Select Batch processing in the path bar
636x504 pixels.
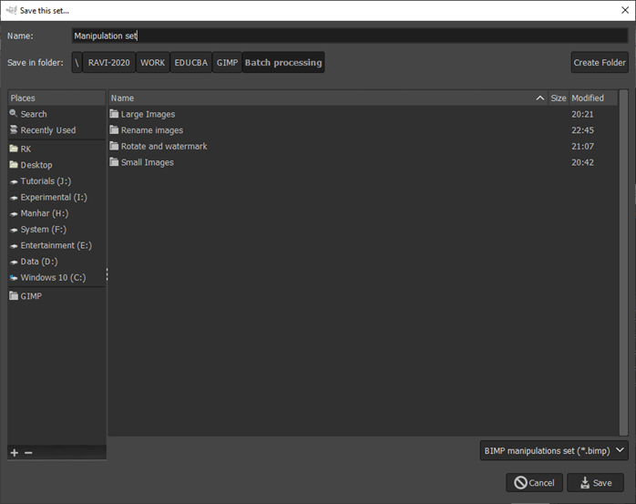coord(283,63)
